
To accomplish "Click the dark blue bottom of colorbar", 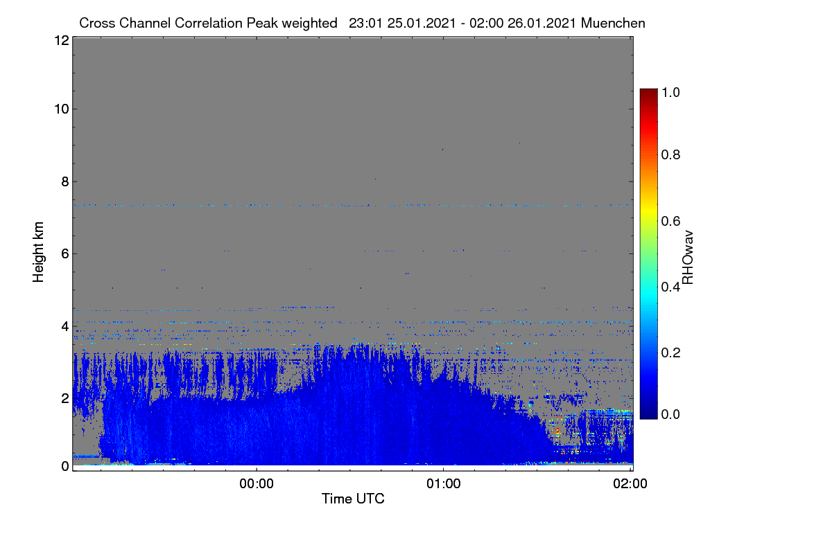I will [648, 414].
